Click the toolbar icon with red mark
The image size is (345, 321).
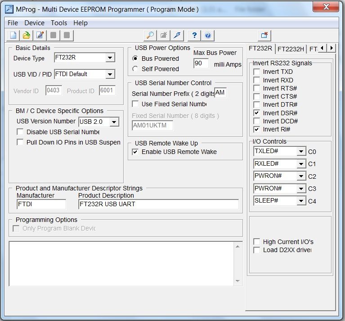[x=264, y=35]
